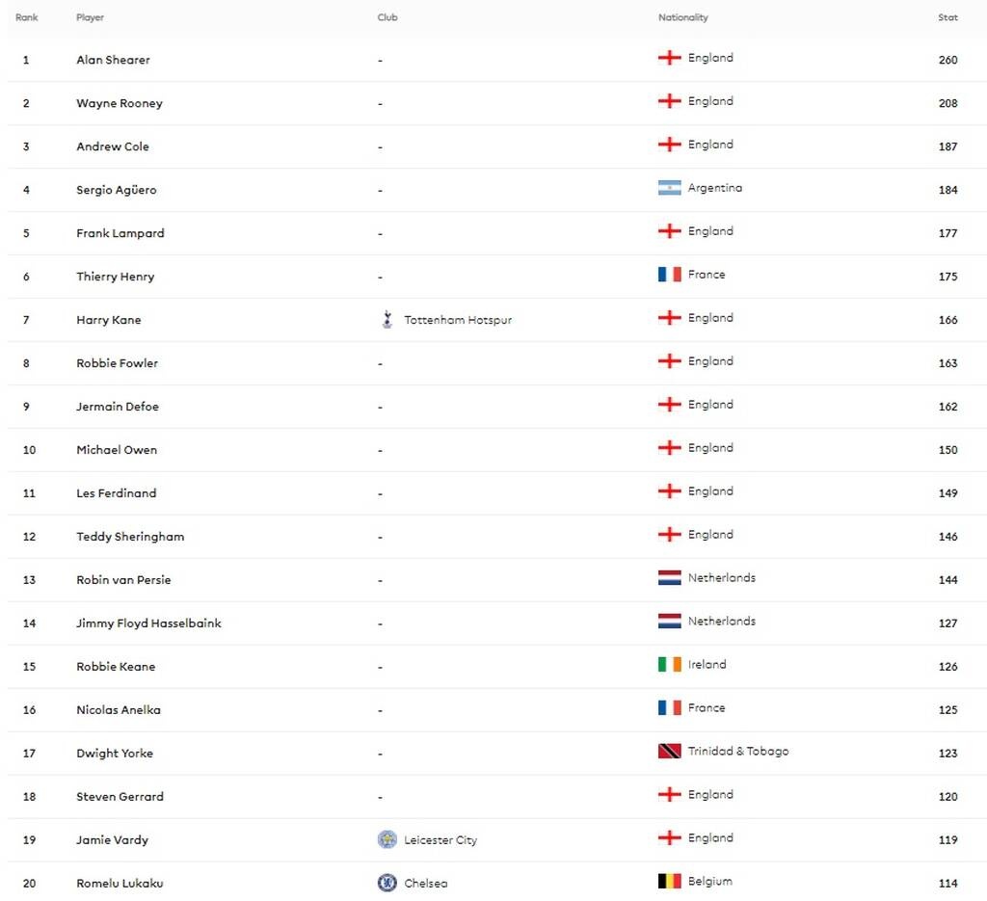Select Wayne Rooney's goal stat 208
987x901 pixels.
[947, 103]
